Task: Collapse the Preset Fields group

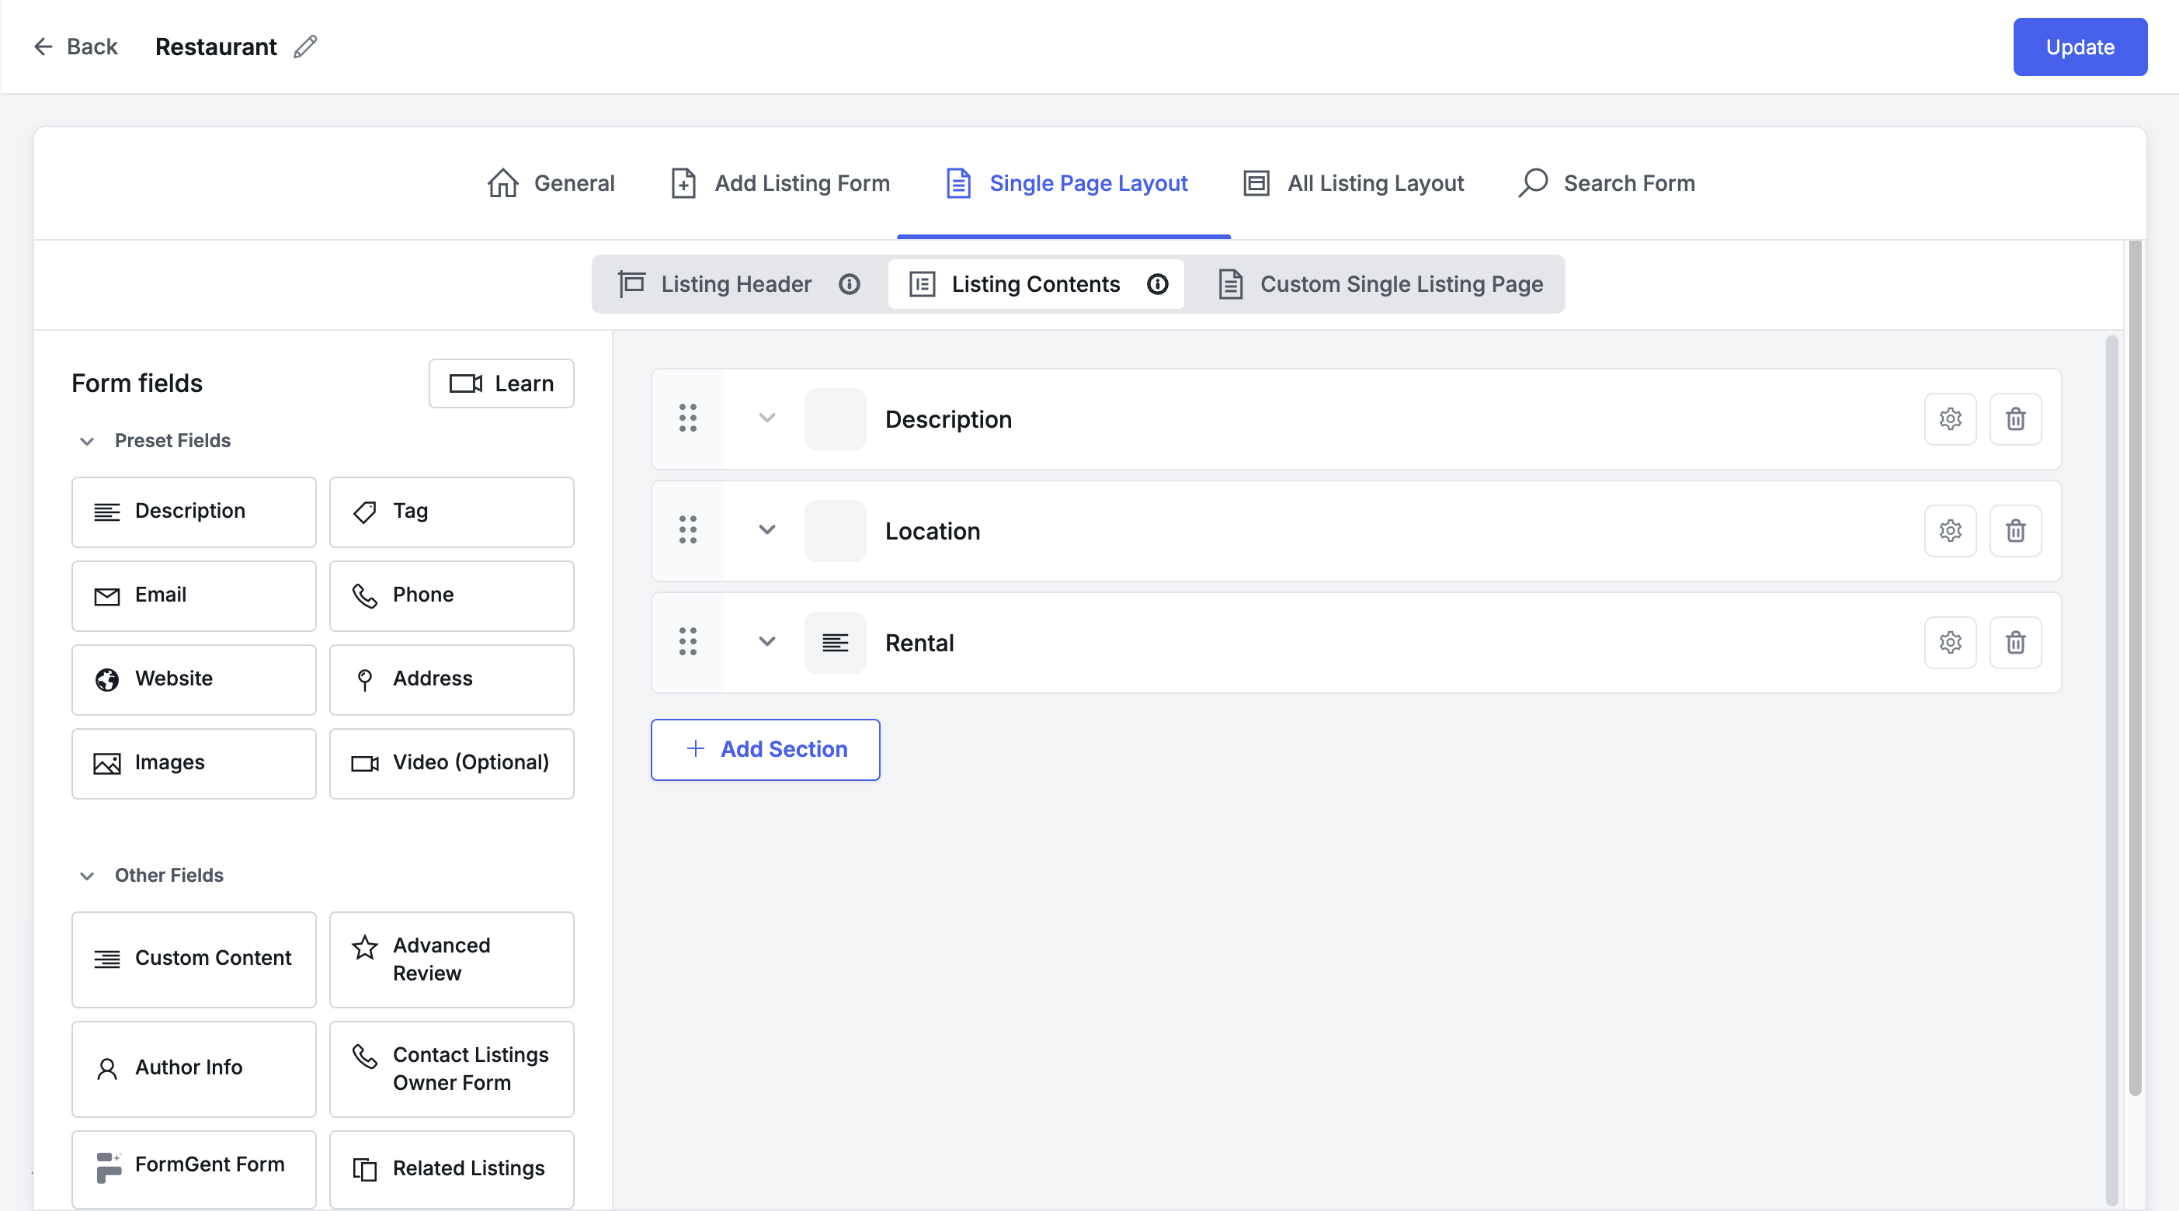Action: (x=87, y=441)
